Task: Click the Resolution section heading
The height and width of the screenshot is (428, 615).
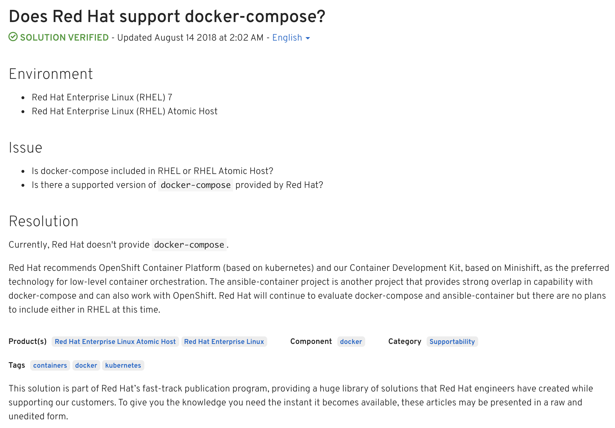Action: 43,221
